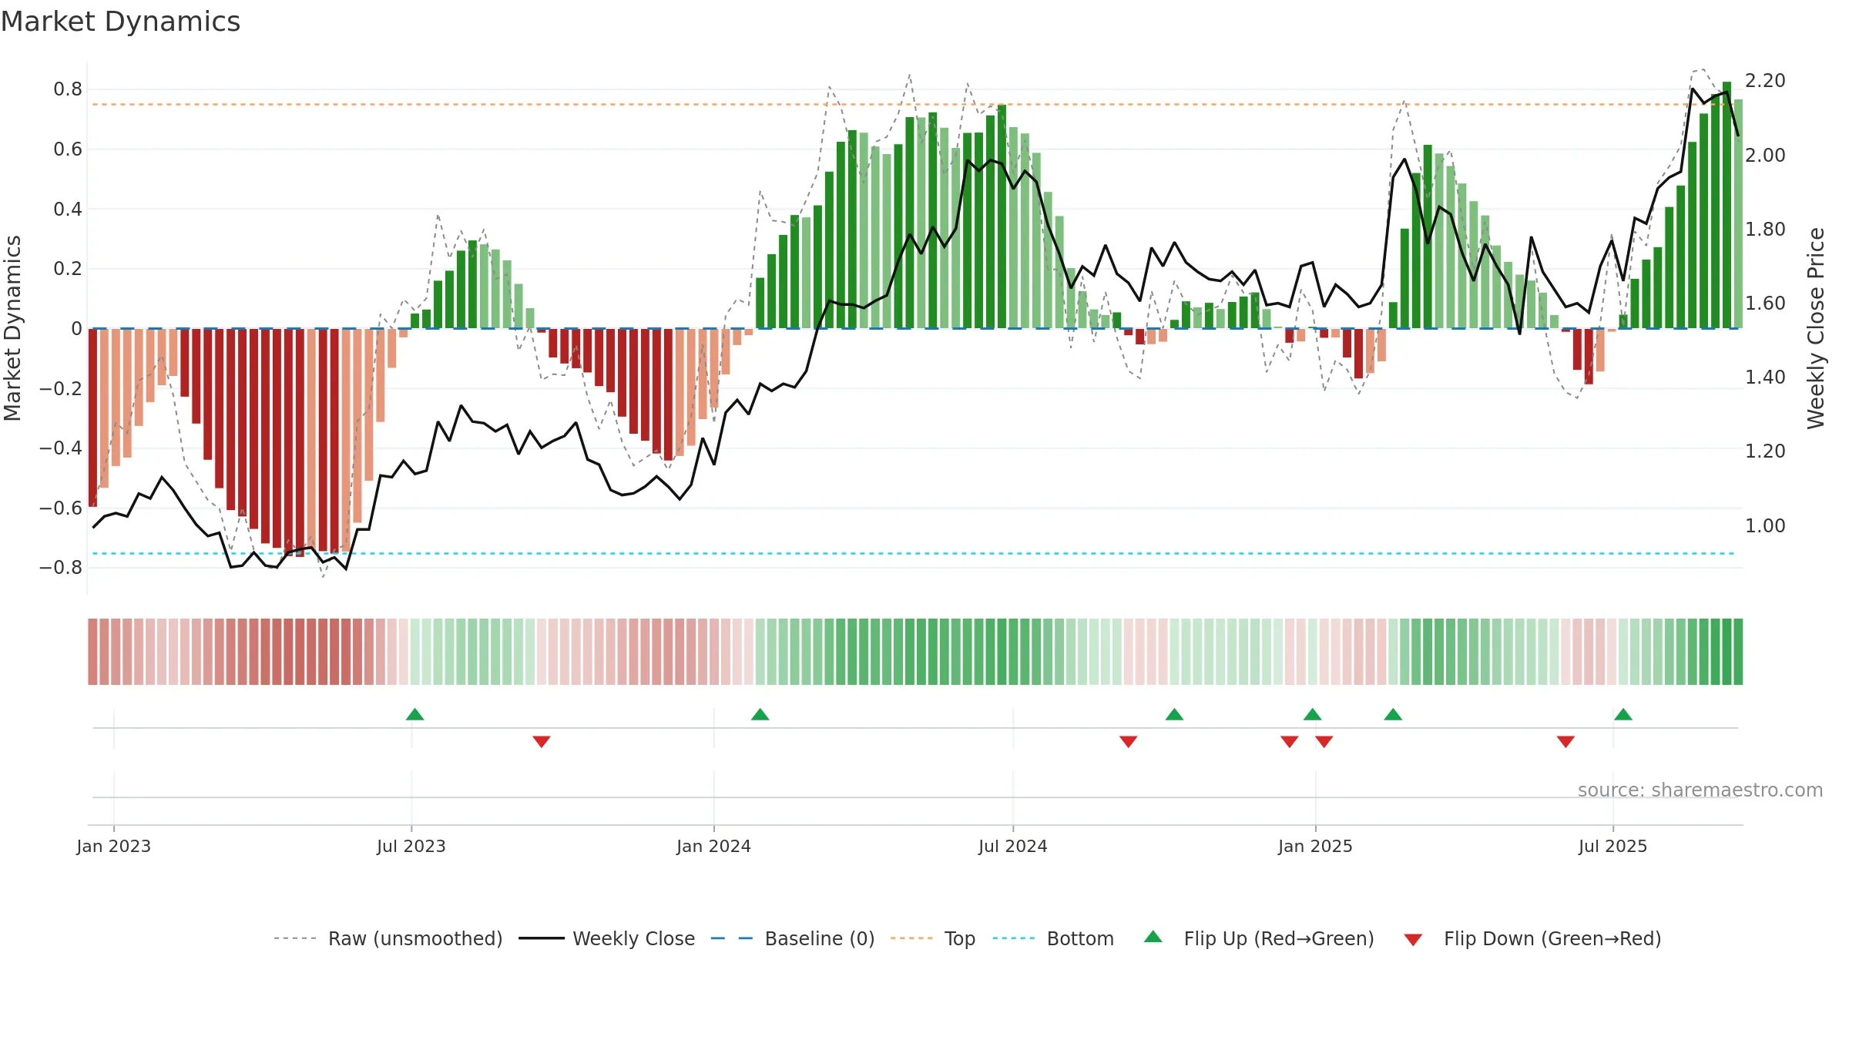Click the Jan 2025 x-axis label
This screenshot has width=1849, height=1040.
pyautogui.click(x=1316, y=846)
